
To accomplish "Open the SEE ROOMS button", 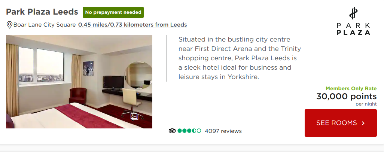I will [x=341, y=123].
